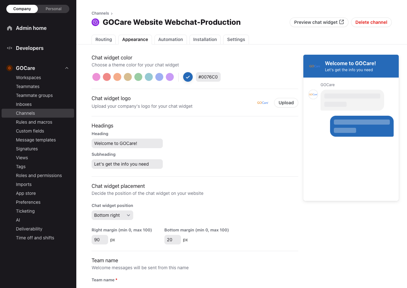Open Teammate groups in sidebar

38,95
